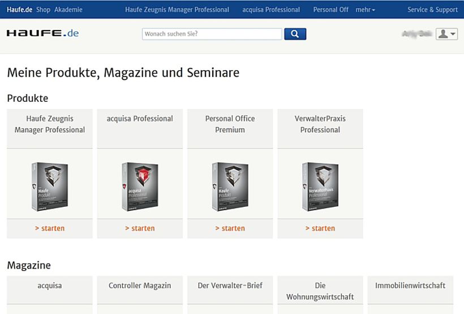
Task: Open Shop in top navigation
Action: click(43, 10)
